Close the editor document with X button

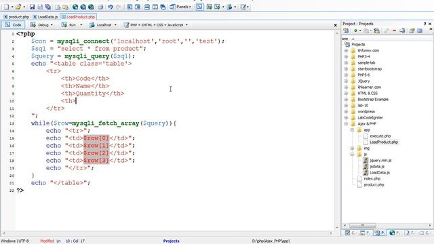tap(336, 25)
